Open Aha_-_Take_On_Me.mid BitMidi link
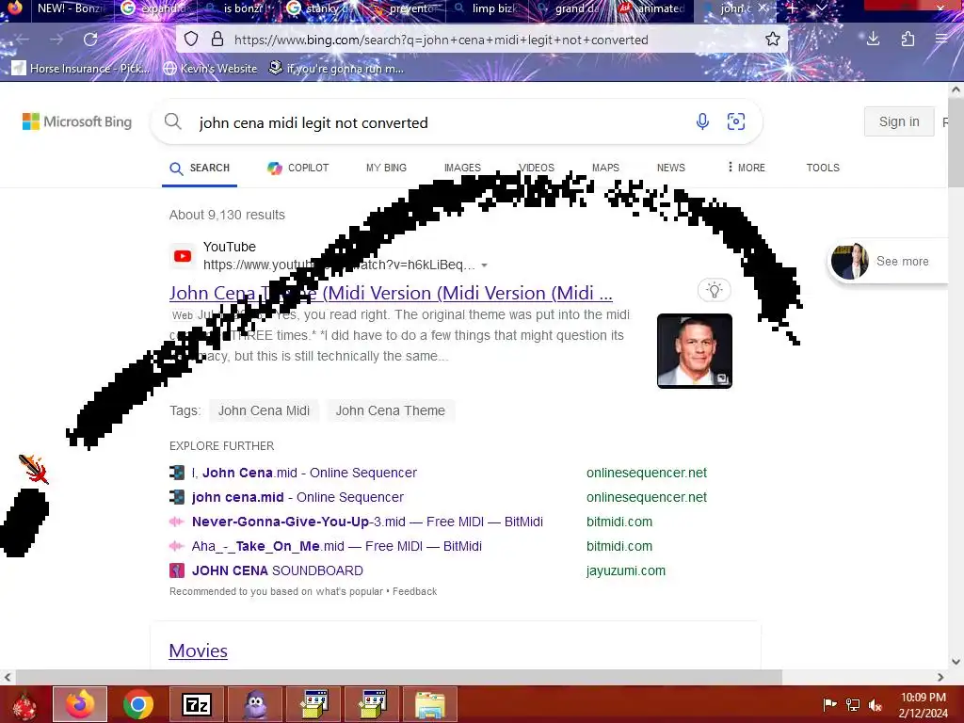Viewport: 964px width, 723px height. 336,547
